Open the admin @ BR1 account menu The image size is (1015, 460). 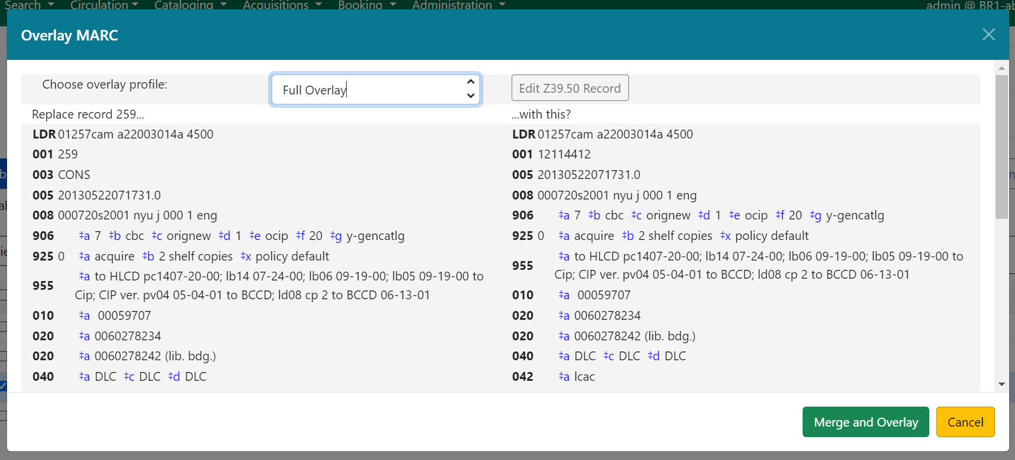pos(969,5)
